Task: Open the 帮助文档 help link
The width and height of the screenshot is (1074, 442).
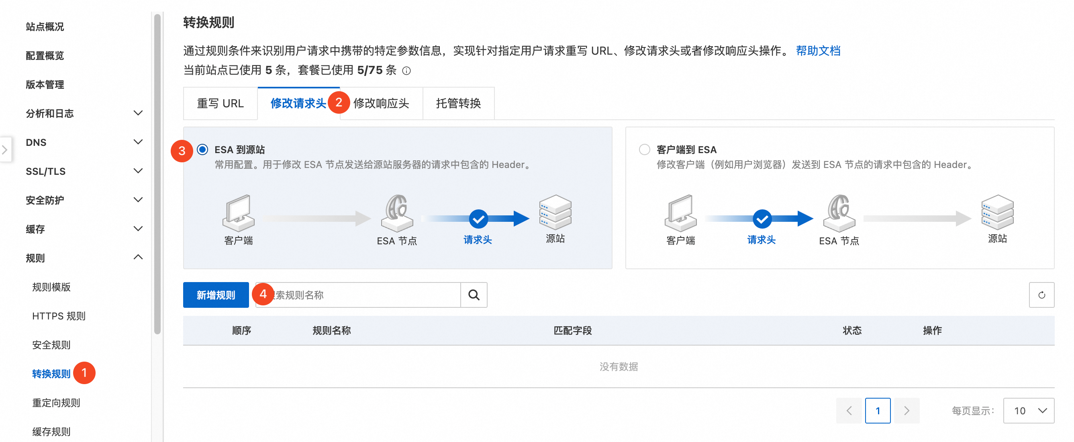Action: (x=818, y=51)
